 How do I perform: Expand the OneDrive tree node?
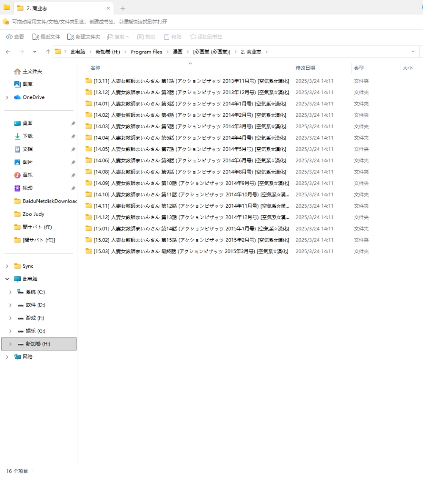coord(7,97)
